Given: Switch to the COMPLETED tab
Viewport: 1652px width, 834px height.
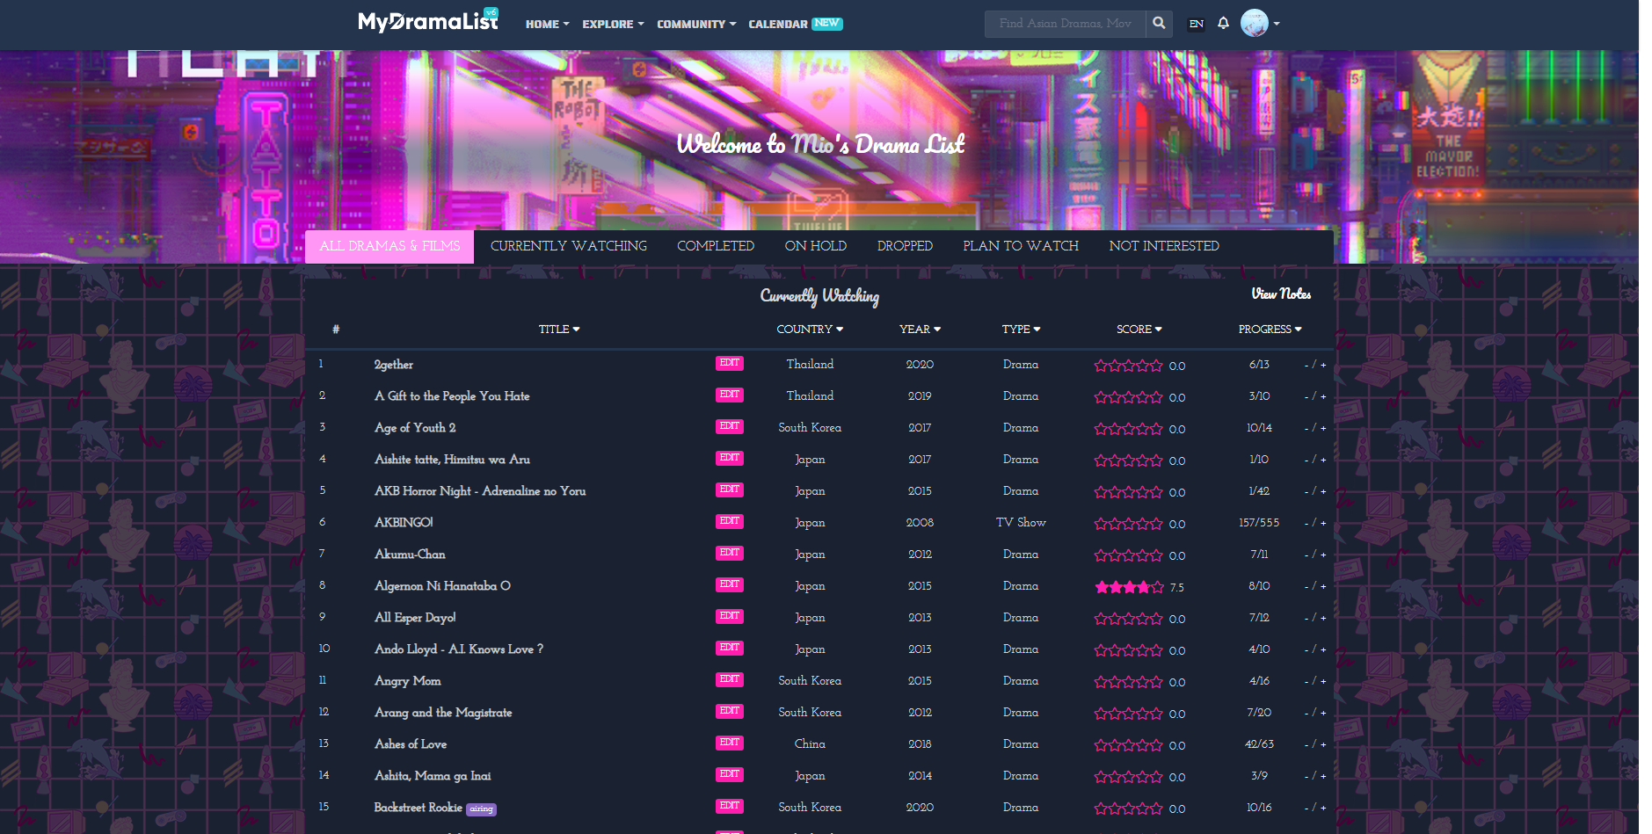Looking at the screenshot, I should tap(716, 246).
